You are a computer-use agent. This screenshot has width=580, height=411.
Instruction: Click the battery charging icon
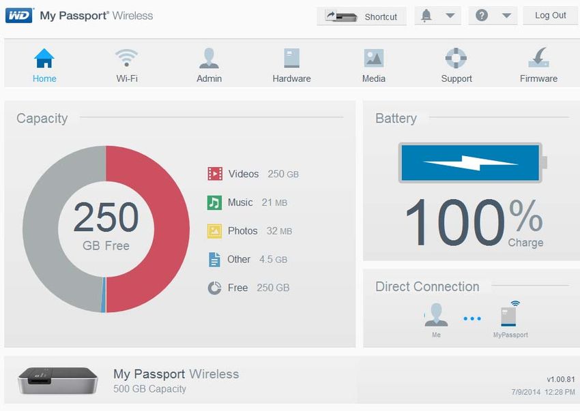click(472, 163)
